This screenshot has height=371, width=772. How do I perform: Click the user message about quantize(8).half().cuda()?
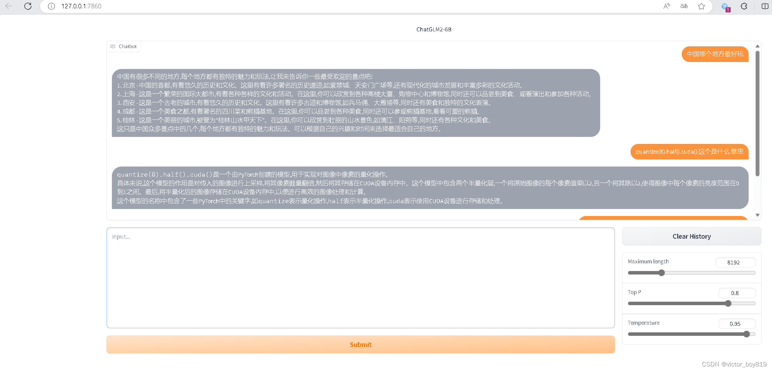(689, 152)
